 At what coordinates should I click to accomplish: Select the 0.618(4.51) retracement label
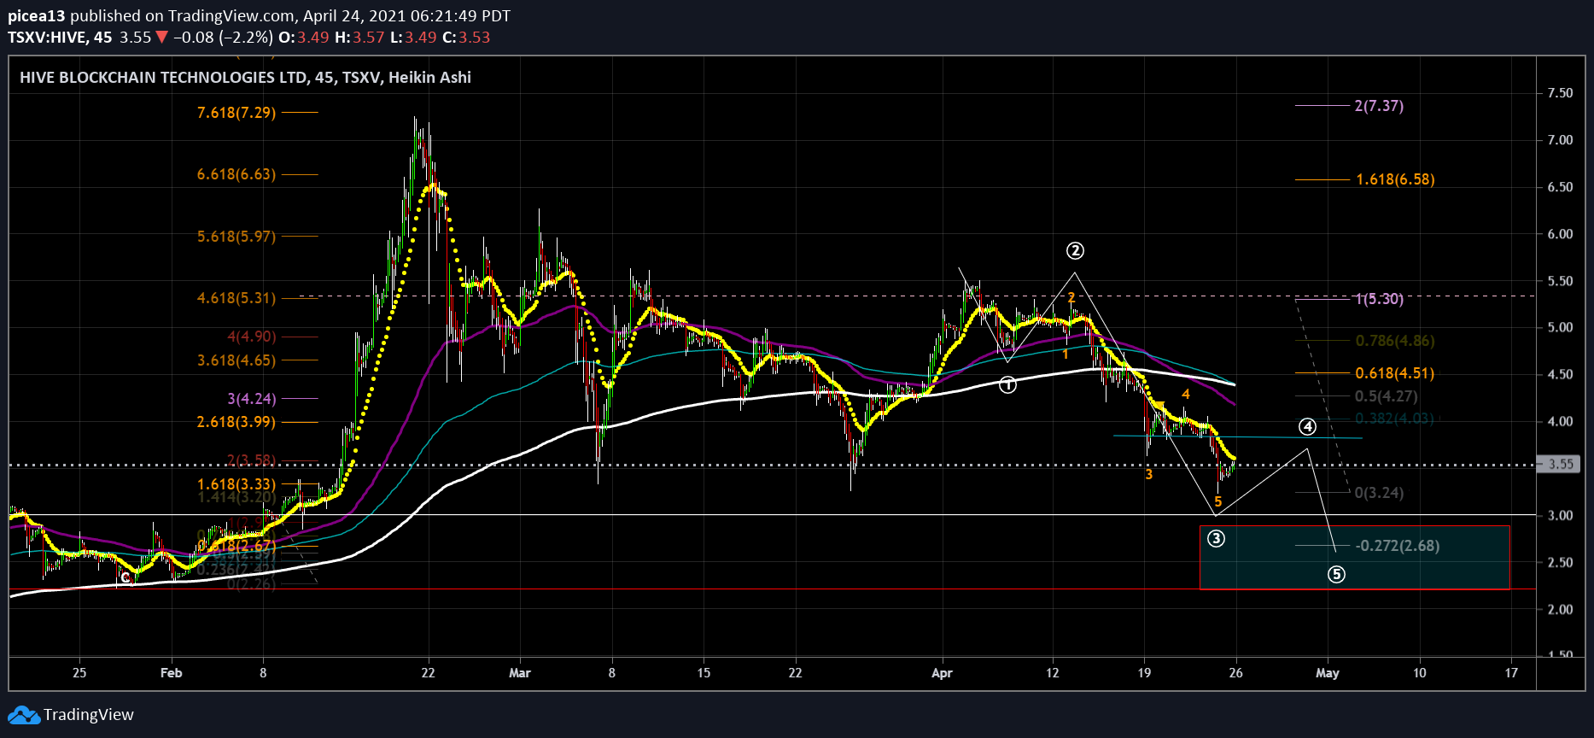[x=1395, y=373]
